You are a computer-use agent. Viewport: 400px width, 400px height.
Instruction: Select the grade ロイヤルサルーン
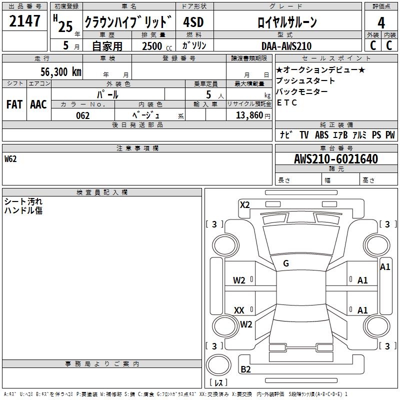pyautogui.click(x=286, y=22)
